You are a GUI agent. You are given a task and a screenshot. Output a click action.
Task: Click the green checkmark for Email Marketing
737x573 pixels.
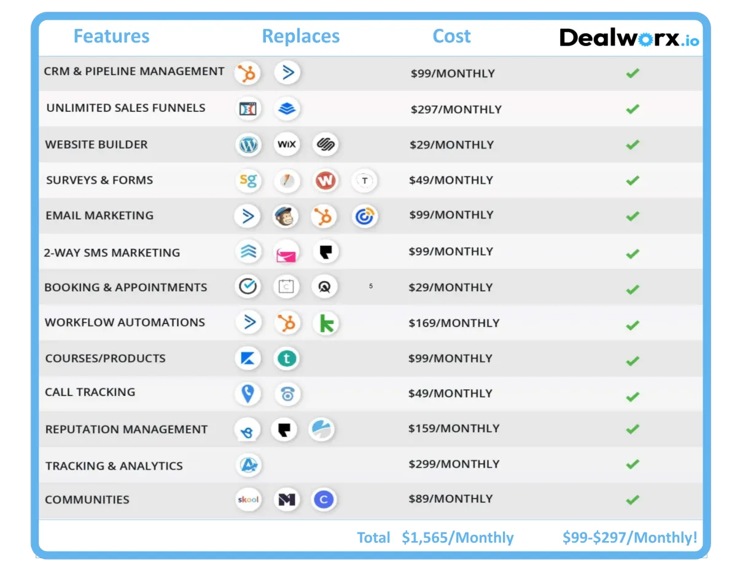pyautogui.click(x=633, y=216)
